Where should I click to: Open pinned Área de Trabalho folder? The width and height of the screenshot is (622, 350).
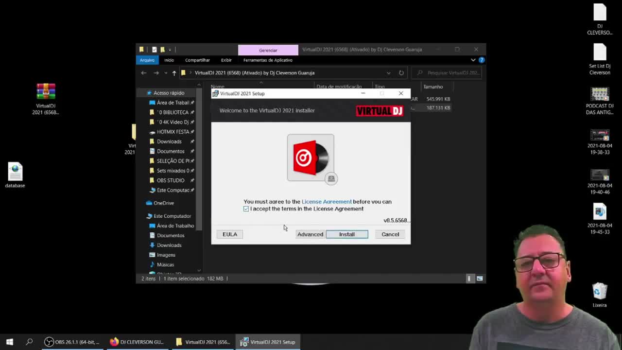[172, 103]
